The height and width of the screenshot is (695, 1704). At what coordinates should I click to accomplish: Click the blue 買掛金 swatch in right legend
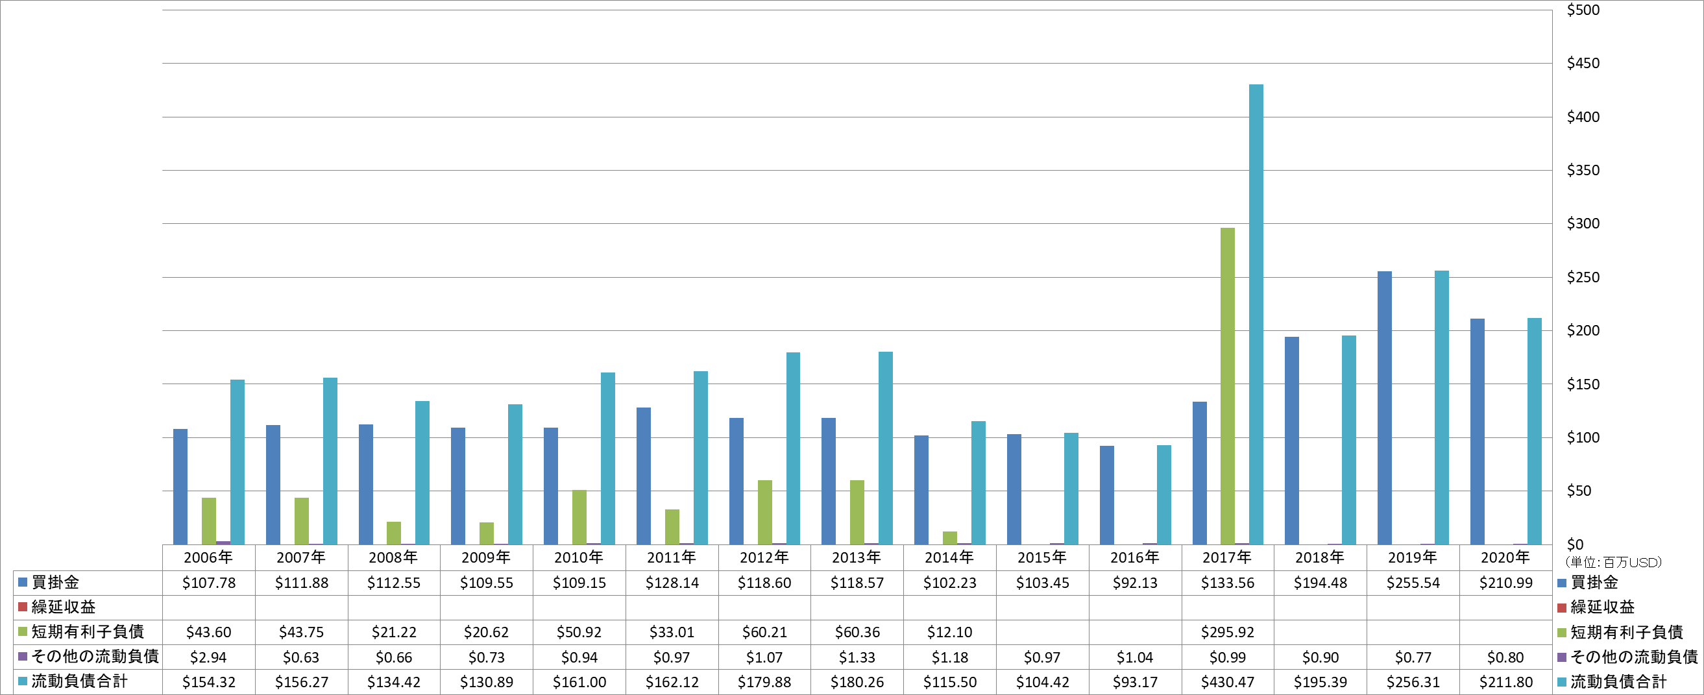pos(1561,583)
